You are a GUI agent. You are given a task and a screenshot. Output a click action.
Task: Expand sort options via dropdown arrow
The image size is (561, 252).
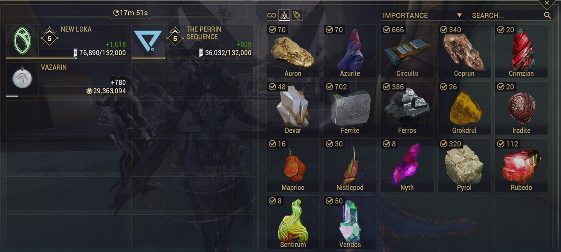coord(459,15)
